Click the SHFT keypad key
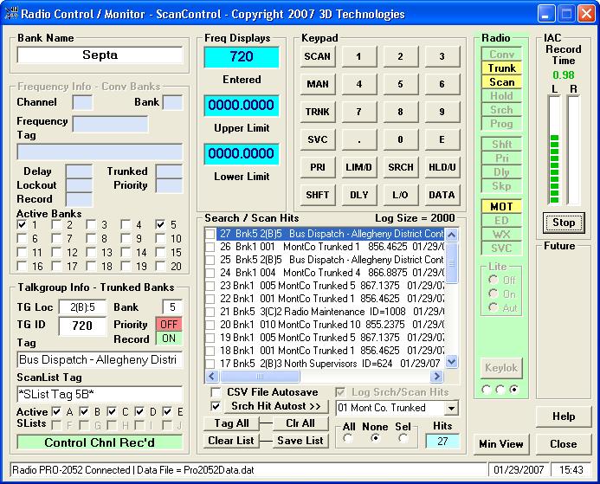The image size is (600, 484). [318, 195]
